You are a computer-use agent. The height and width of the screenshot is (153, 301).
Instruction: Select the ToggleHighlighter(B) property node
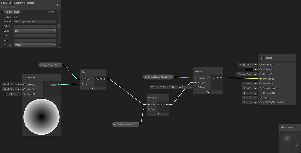[158, 77]
